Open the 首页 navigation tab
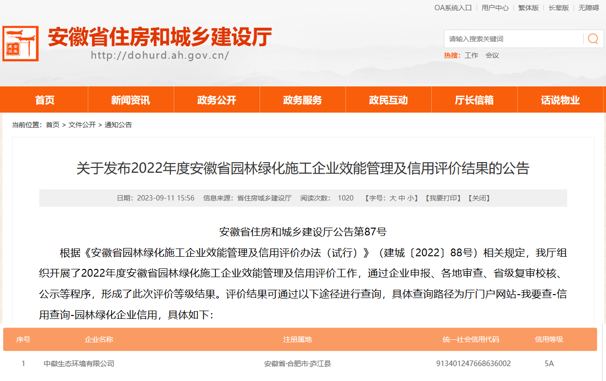Viewport: 606px width, 381px height. click(x=45, y=100)
